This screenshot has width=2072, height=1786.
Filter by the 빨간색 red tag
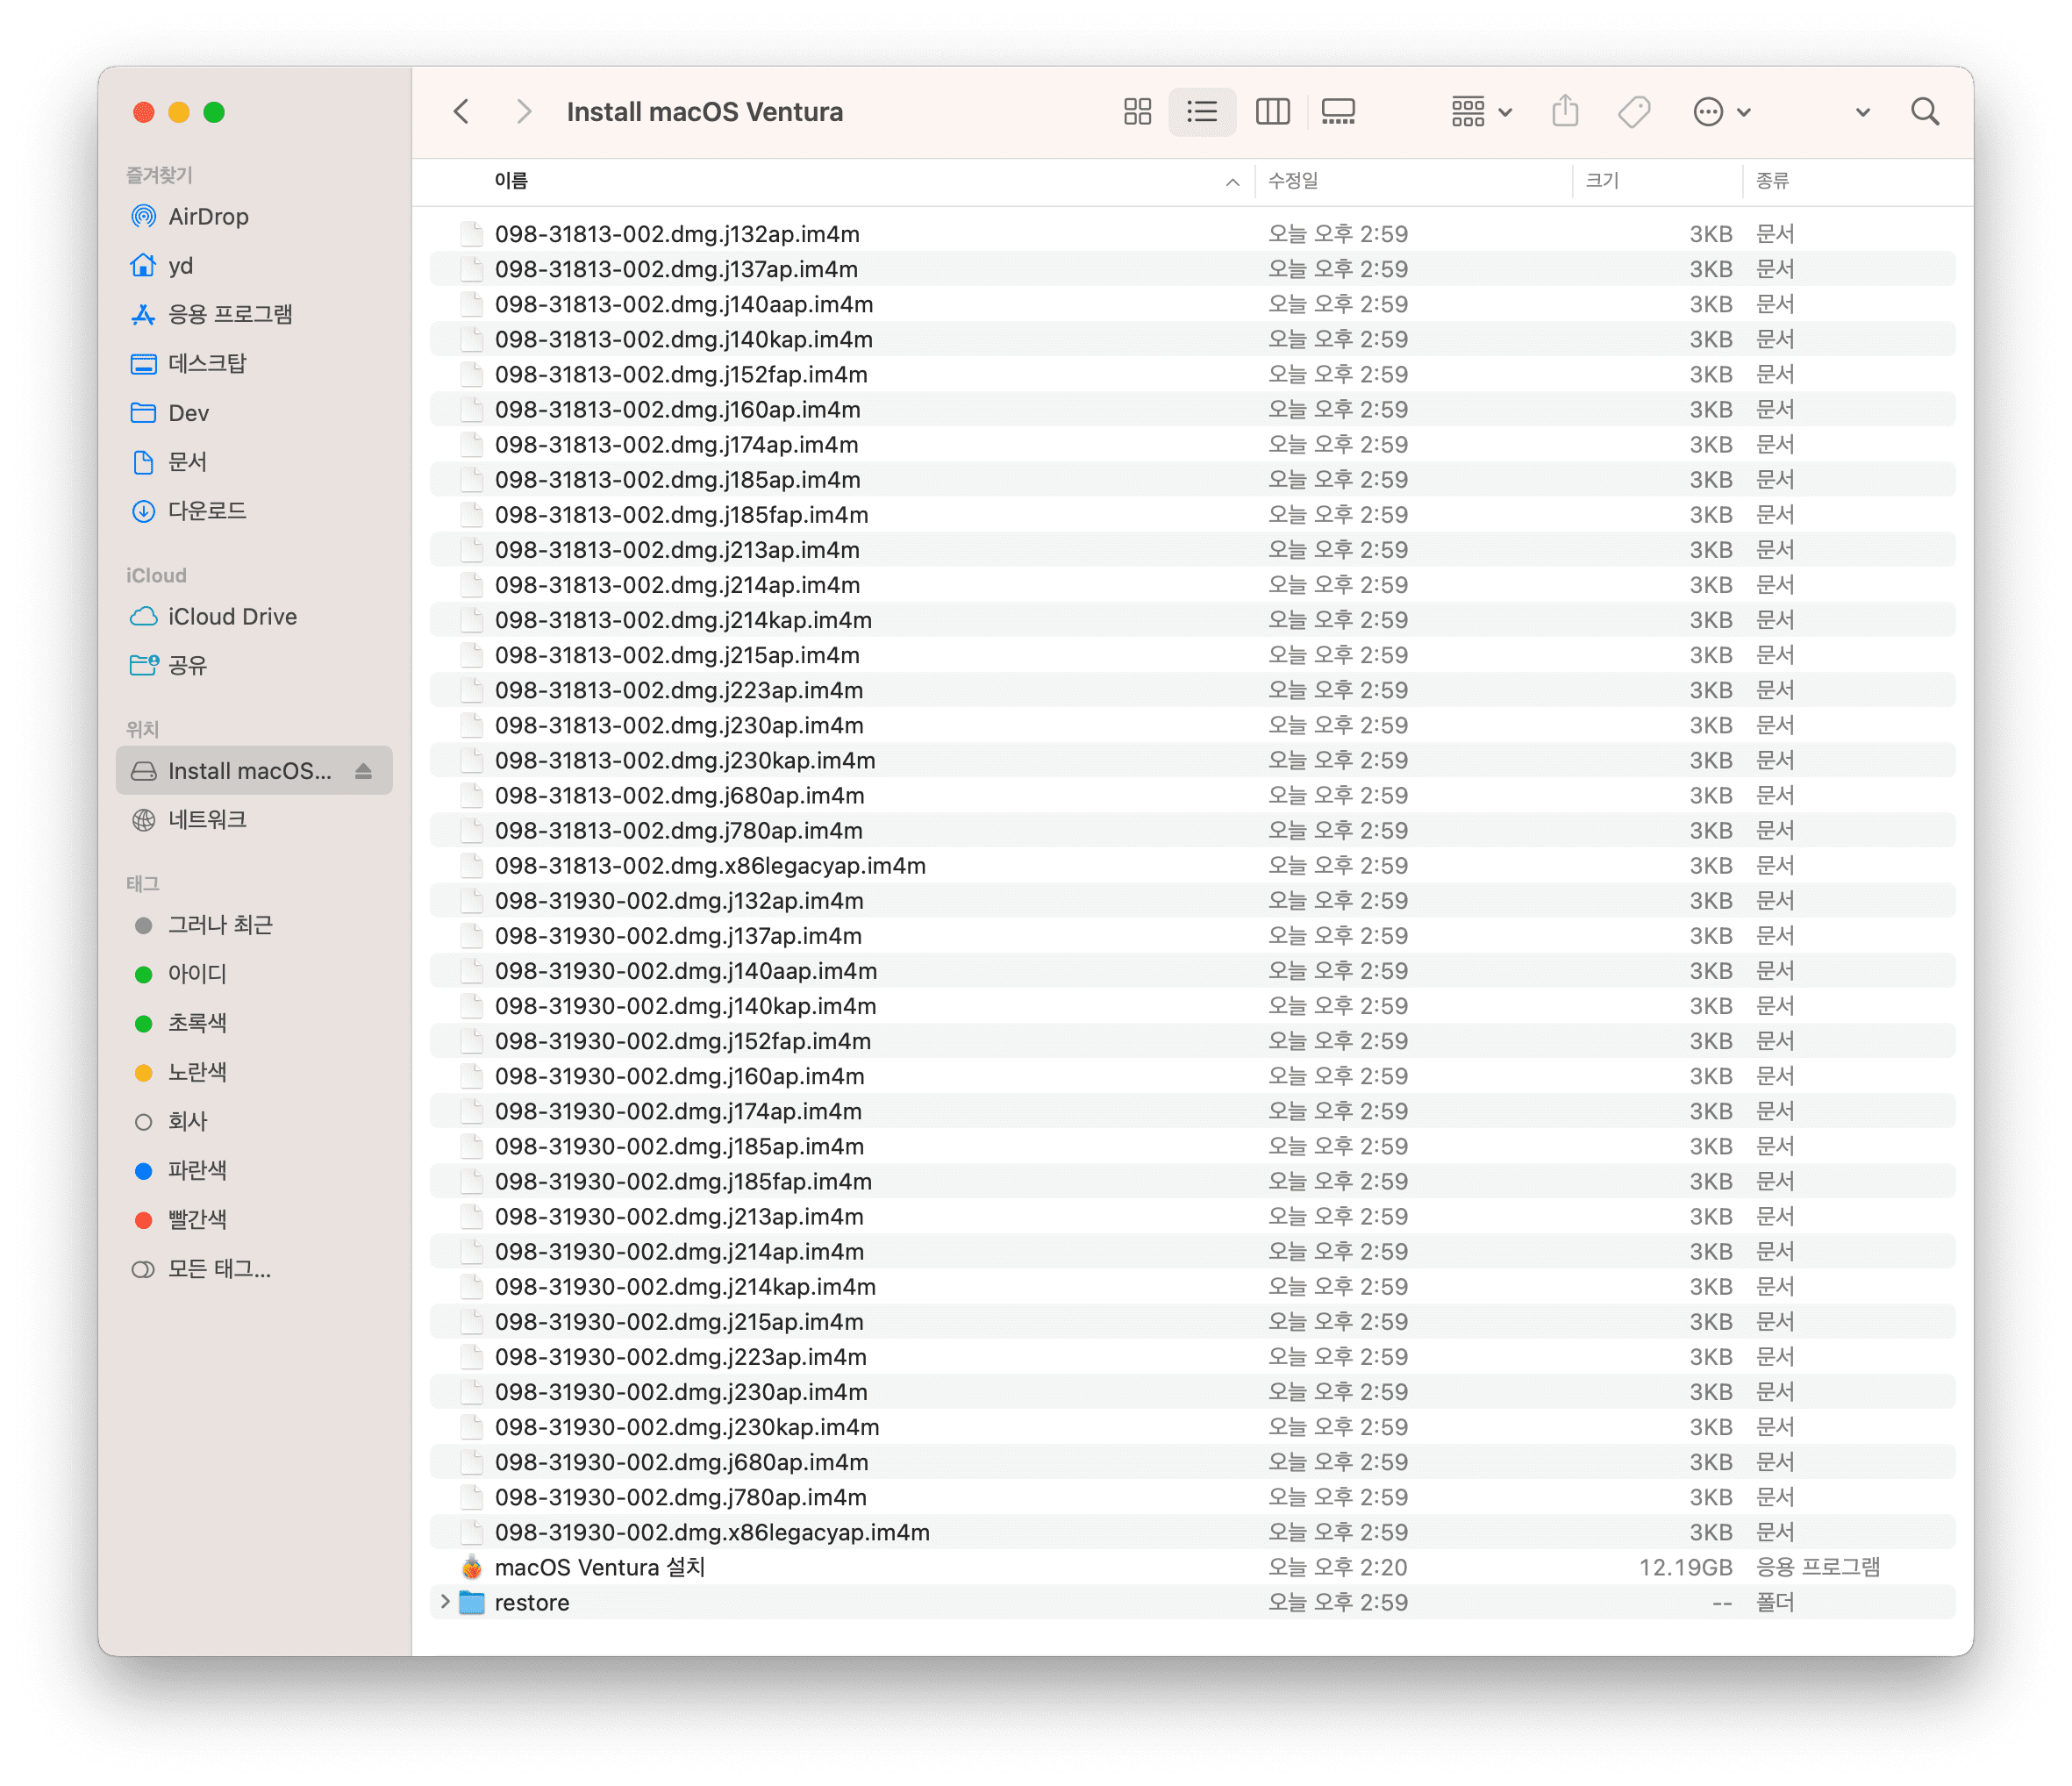(197, 1219)
